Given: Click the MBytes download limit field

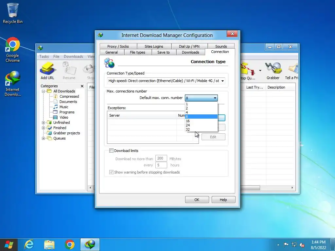Looking at the screenshot, I should click(x=161, y=159).
